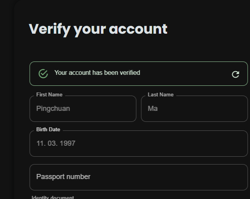Focus the First Name input field
Screen dimensions: 250x199
tap(98, 109)
